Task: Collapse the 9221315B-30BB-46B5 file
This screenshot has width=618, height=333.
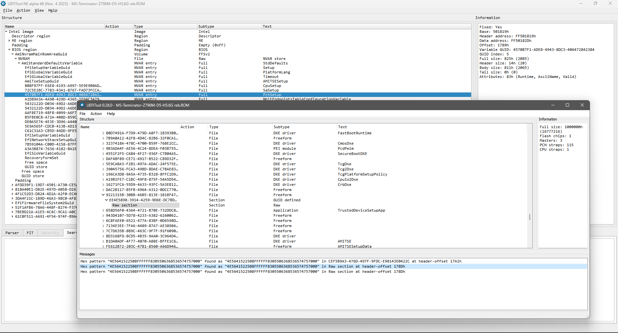Action: pos(103,195)
